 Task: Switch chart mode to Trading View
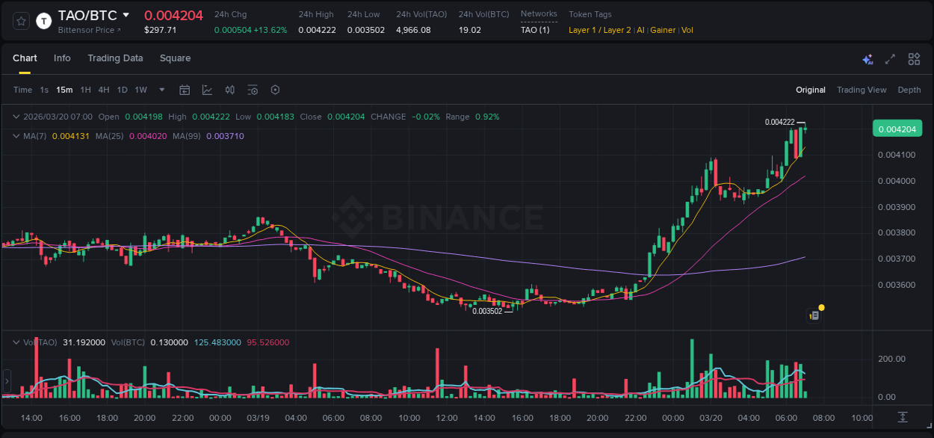pyautogui.click(x=861, y=90)
